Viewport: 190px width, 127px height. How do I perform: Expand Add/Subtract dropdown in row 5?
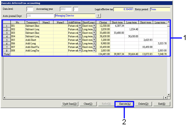(80, 40)
